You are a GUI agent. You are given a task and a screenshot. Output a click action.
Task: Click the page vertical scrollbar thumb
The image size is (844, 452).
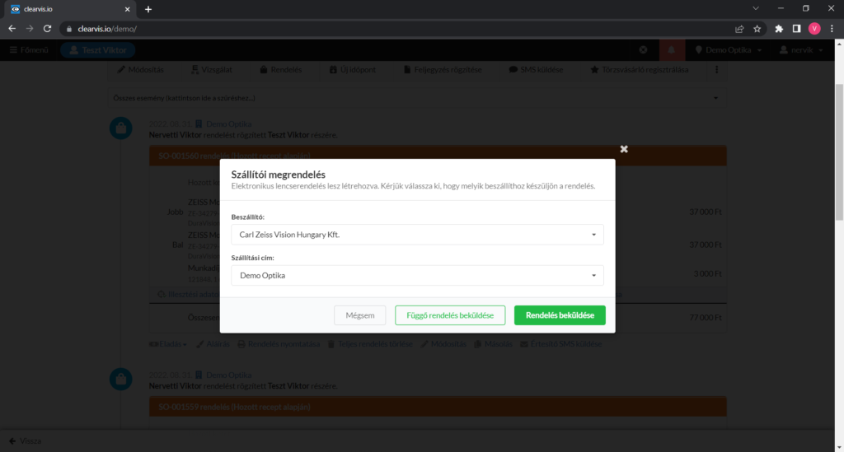click(839, 152)
